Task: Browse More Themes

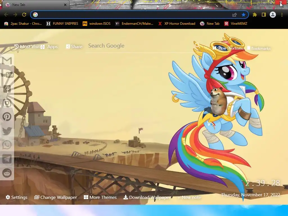Action: [100, 197]
